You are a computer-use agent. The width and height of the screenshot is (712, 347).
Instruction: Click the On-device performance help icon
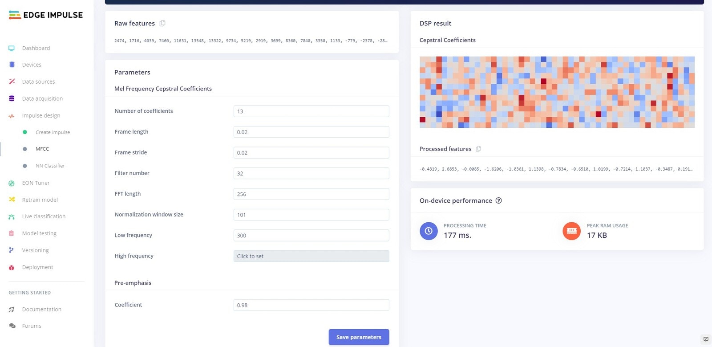499,200
